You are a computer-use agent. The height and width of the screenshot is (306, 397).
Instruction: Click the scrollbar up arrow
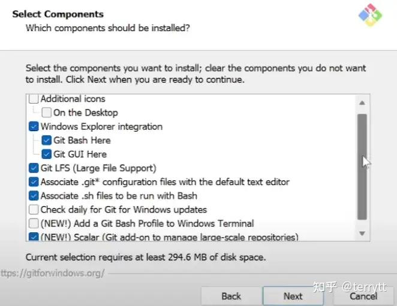pos(362,103)
